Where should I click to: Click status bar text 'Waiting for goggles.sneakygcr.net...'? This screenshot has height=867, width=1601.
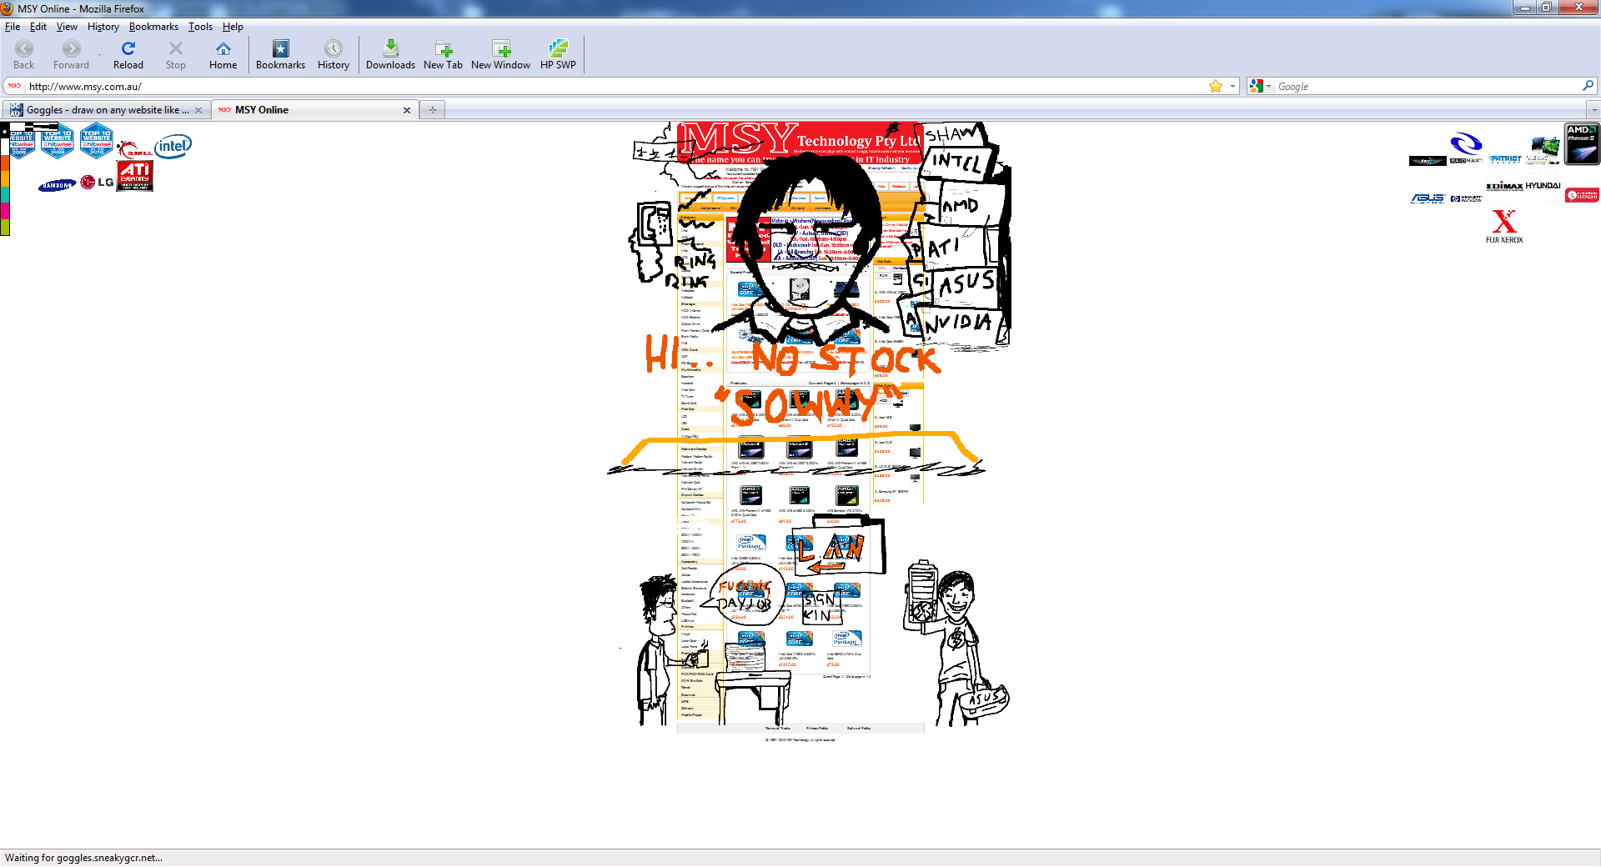(83, 858)
